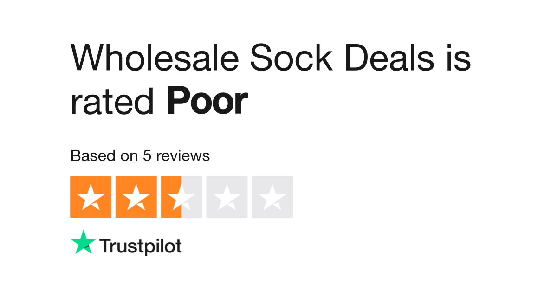Image resolution: width=557 pixels, height=291 pixels.
Task: Select the half-filled third rating star
Action: coord(181,197)
